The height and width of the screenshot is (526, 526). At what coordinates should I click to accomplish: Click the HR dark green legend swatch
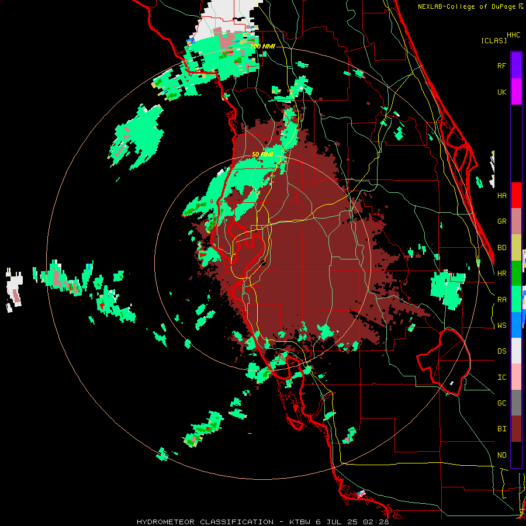click(516, 274)
